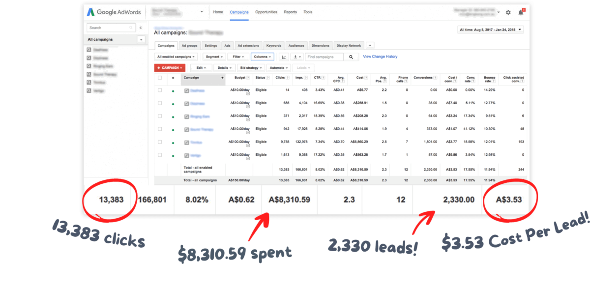Open the extra tabs arrow after Display Network
Screen dimensions: 590x289
pos(370,46)
